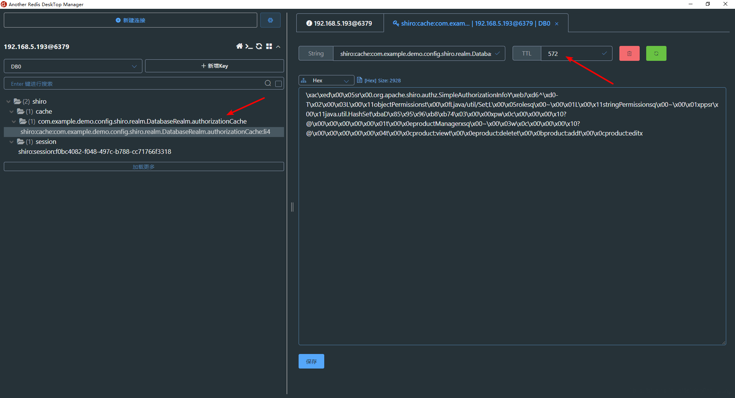Open the settings gear button
Viewport: 735px width, 398px height.
click(x=270, y=20)
